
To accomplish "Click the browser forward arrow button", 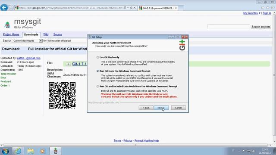I will 11,8.
